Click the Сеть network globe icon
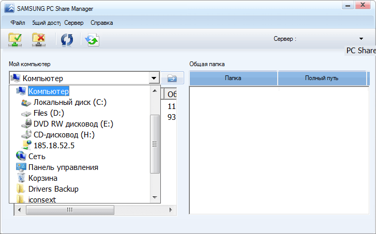This screenshot has width=376, height=234. click(21, 156)
